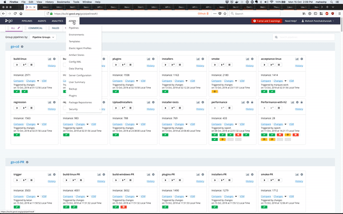
Task: Expand the Security submenu in Admin menu
Action: (84, 109)
